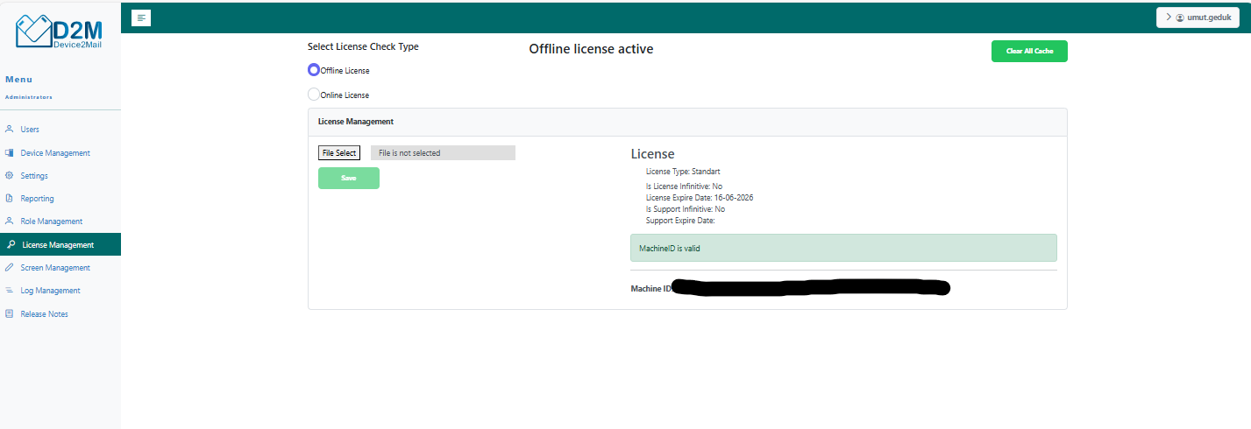This screenshot has width=1251, height=429.
Task: Click the green Save button
Action: coord(348,178)
